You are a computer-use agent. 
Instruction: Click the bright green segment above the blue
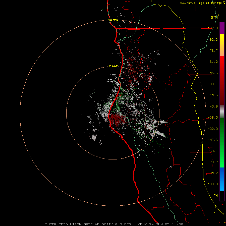tap(222, 161)
